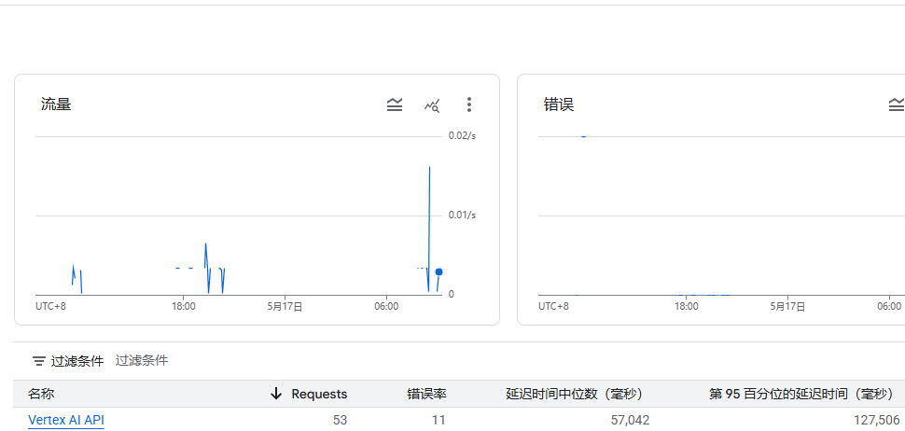Open the explore-metrics icon on 流量 chart
This screenshot has width=905, height=431.
coord(432,104)
